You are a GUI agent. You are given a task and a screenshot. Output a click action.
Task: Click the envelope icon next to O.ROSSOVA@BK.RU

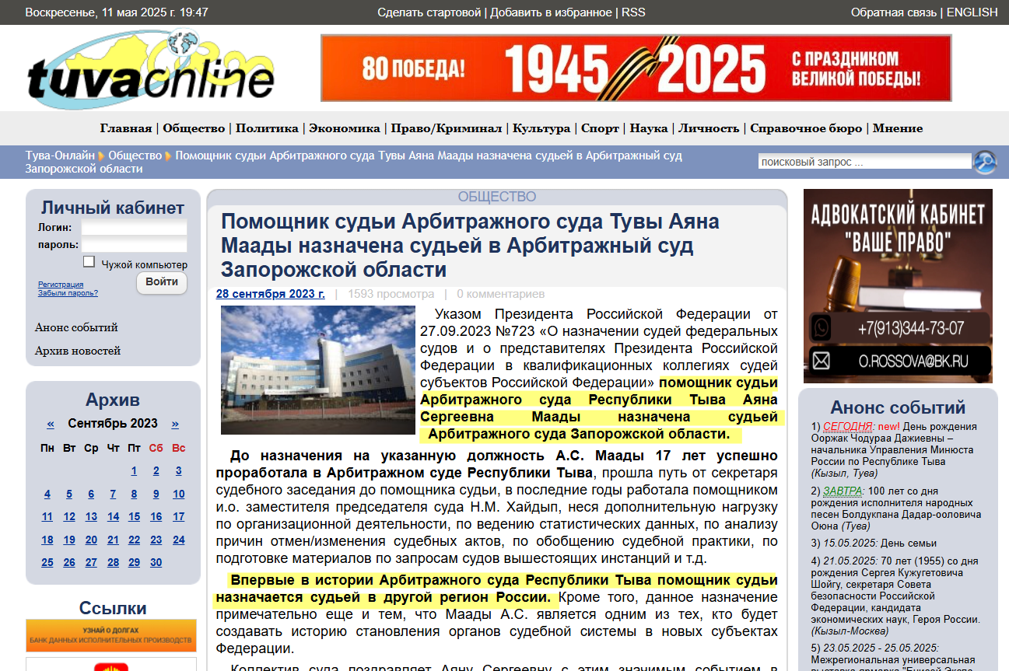(x=819, y=360)
